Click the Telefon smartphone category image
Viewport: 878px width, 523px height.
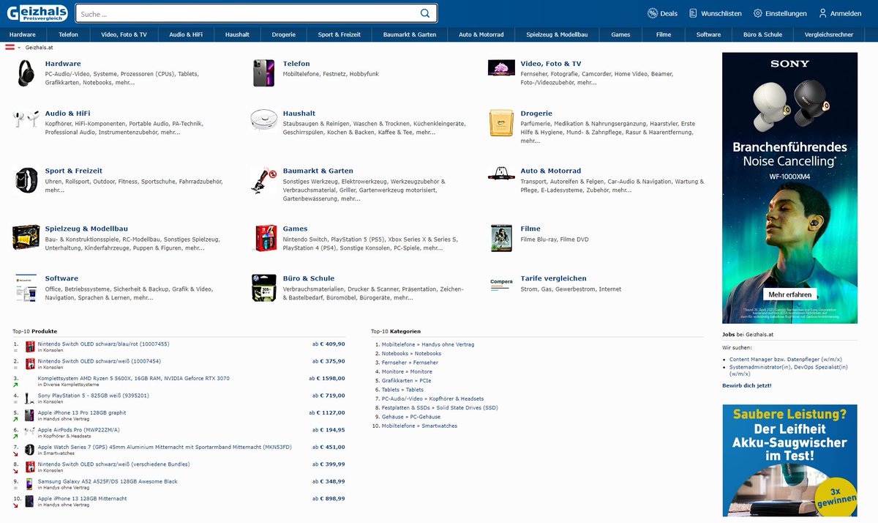click(263, 73)
